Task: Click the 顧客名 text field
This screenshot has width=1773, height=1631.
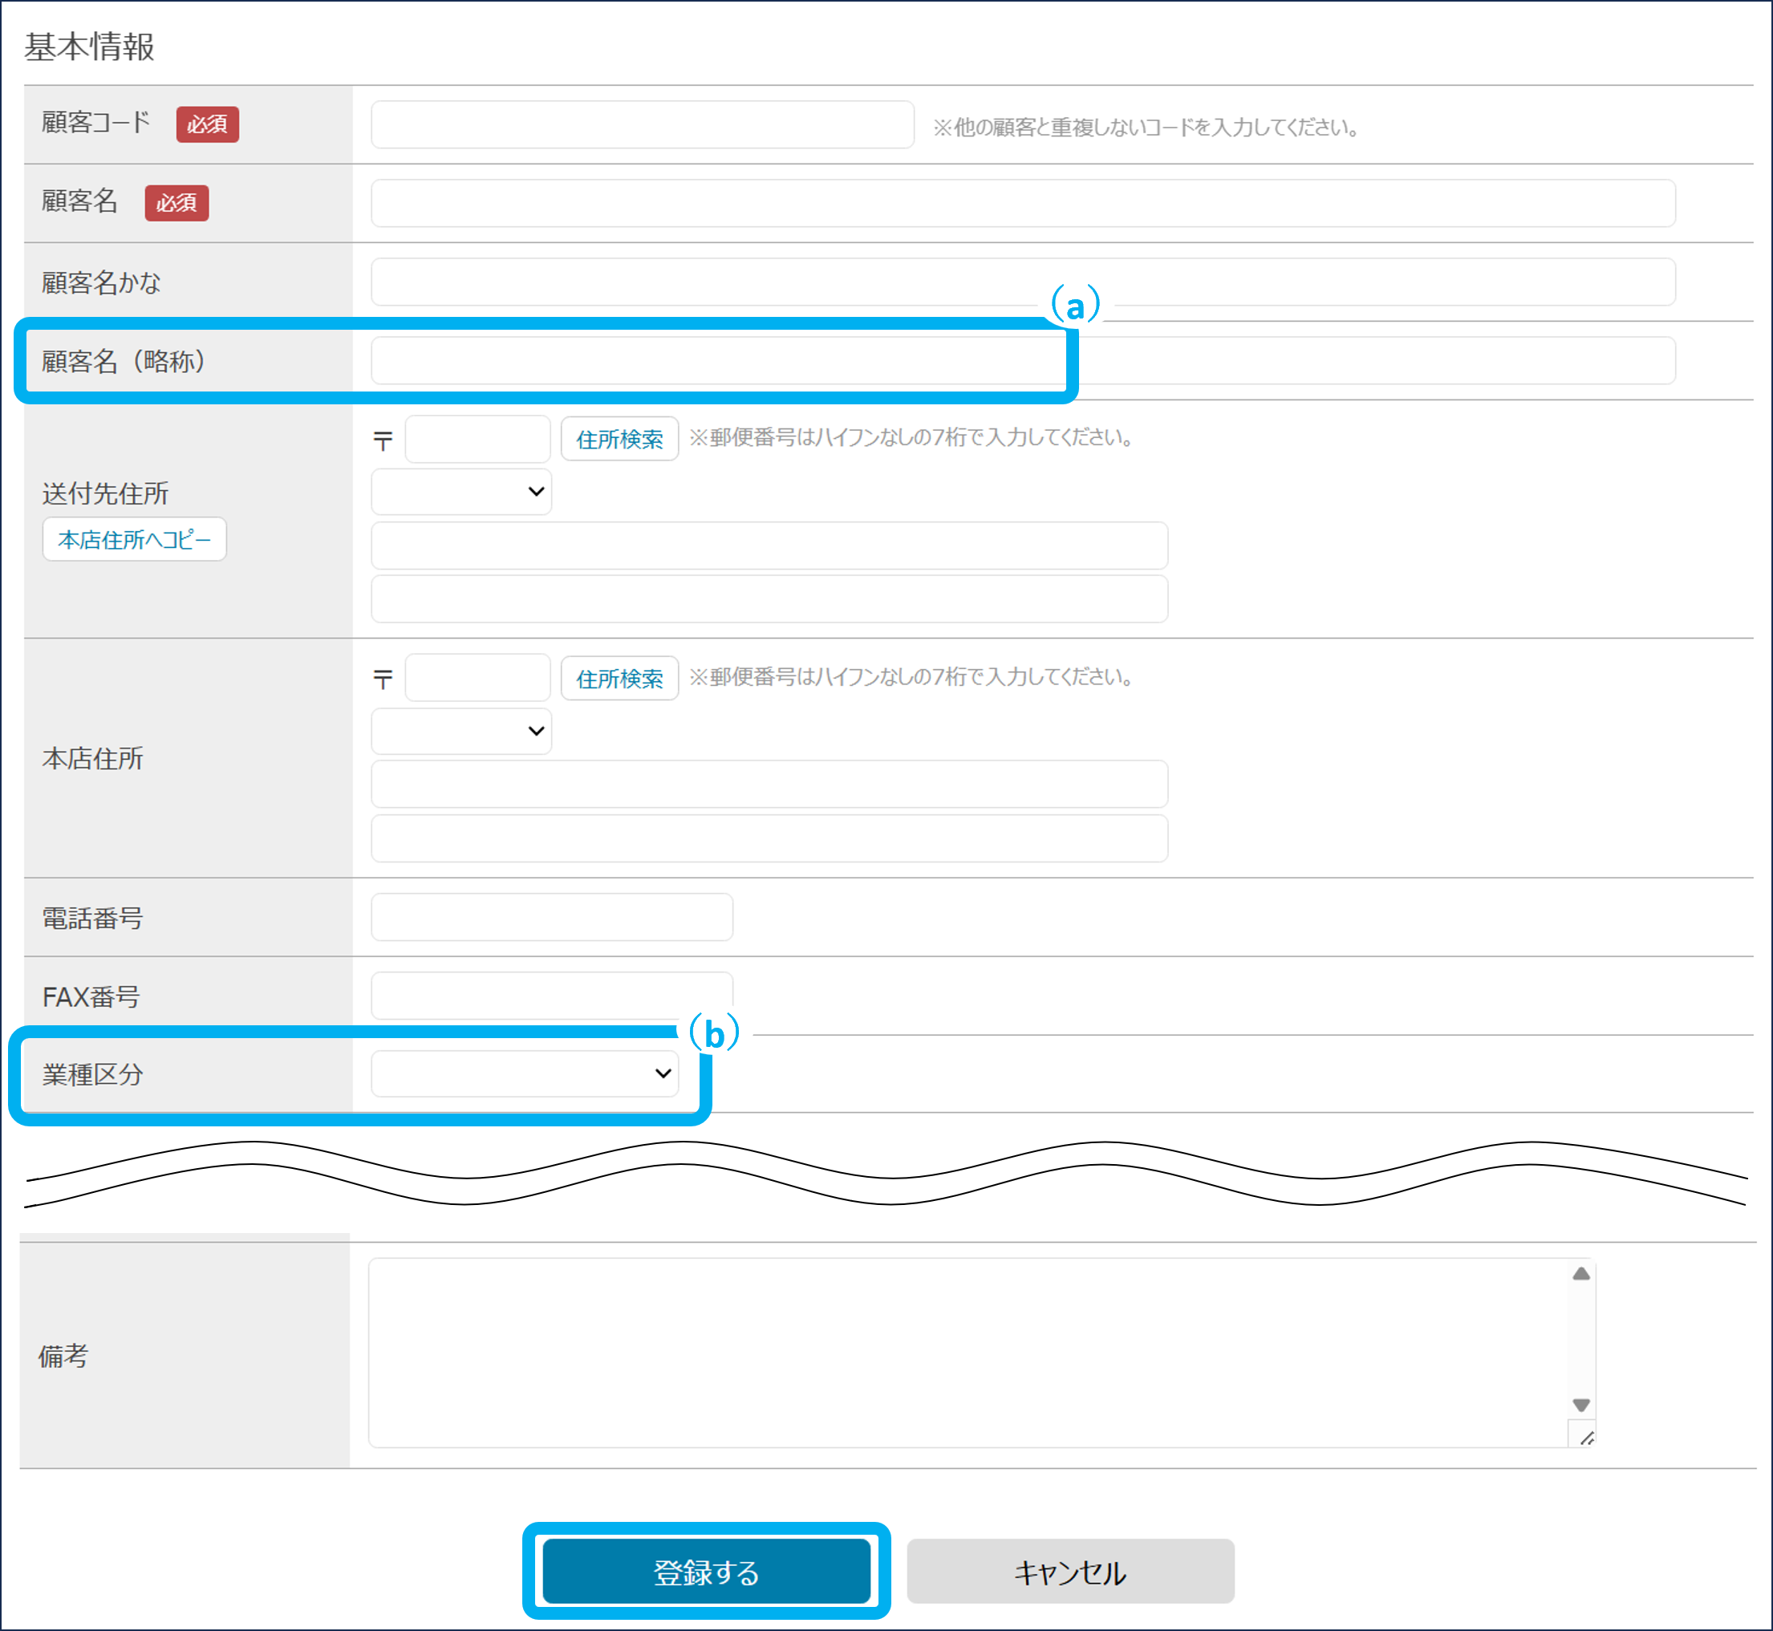Action: coord(1022,203)
